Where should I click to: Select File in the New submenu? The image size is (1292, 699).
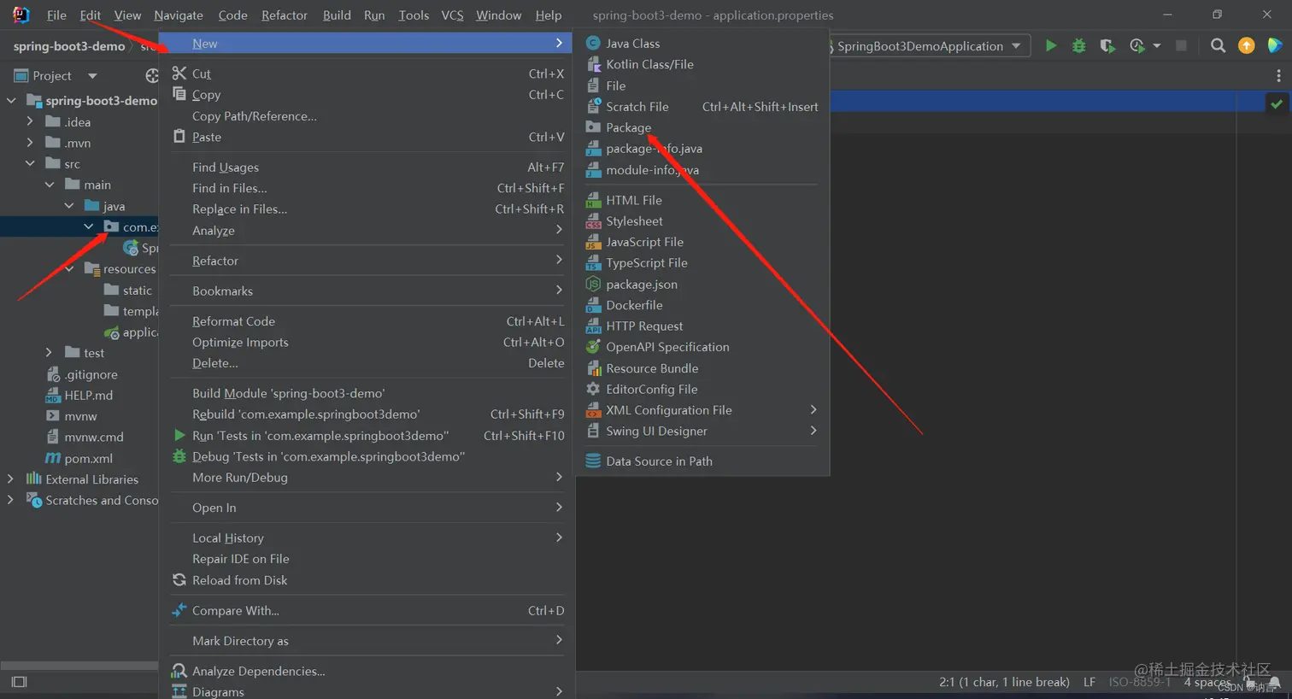click(x=615, y=85)
